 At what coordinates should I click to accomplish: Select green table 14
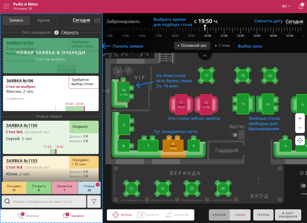tap(268, 104)
